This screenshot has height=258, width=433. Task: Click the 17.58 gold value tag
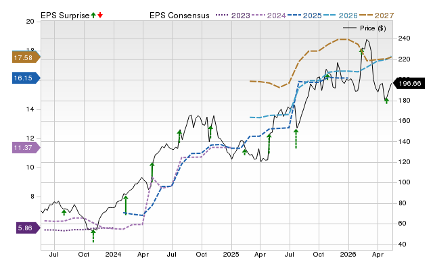tap(26, 57)
